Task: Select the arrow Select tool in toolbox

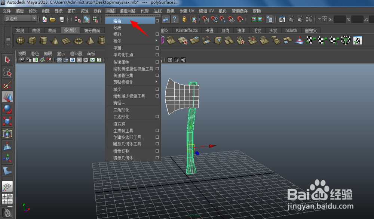Action: 7,60
